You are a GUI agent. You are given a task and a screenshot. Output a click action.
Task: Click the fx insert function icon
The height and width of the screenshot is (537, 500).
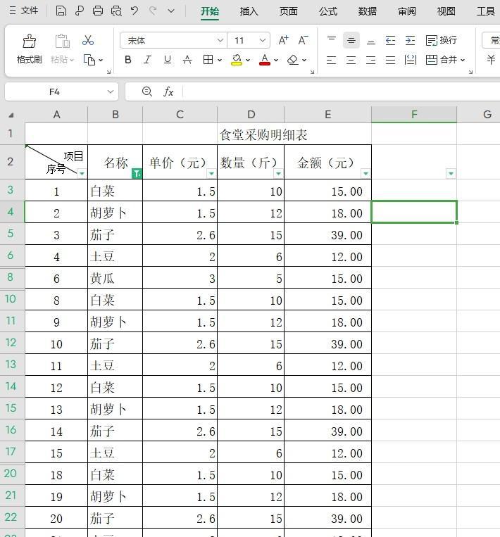point(168,91)
